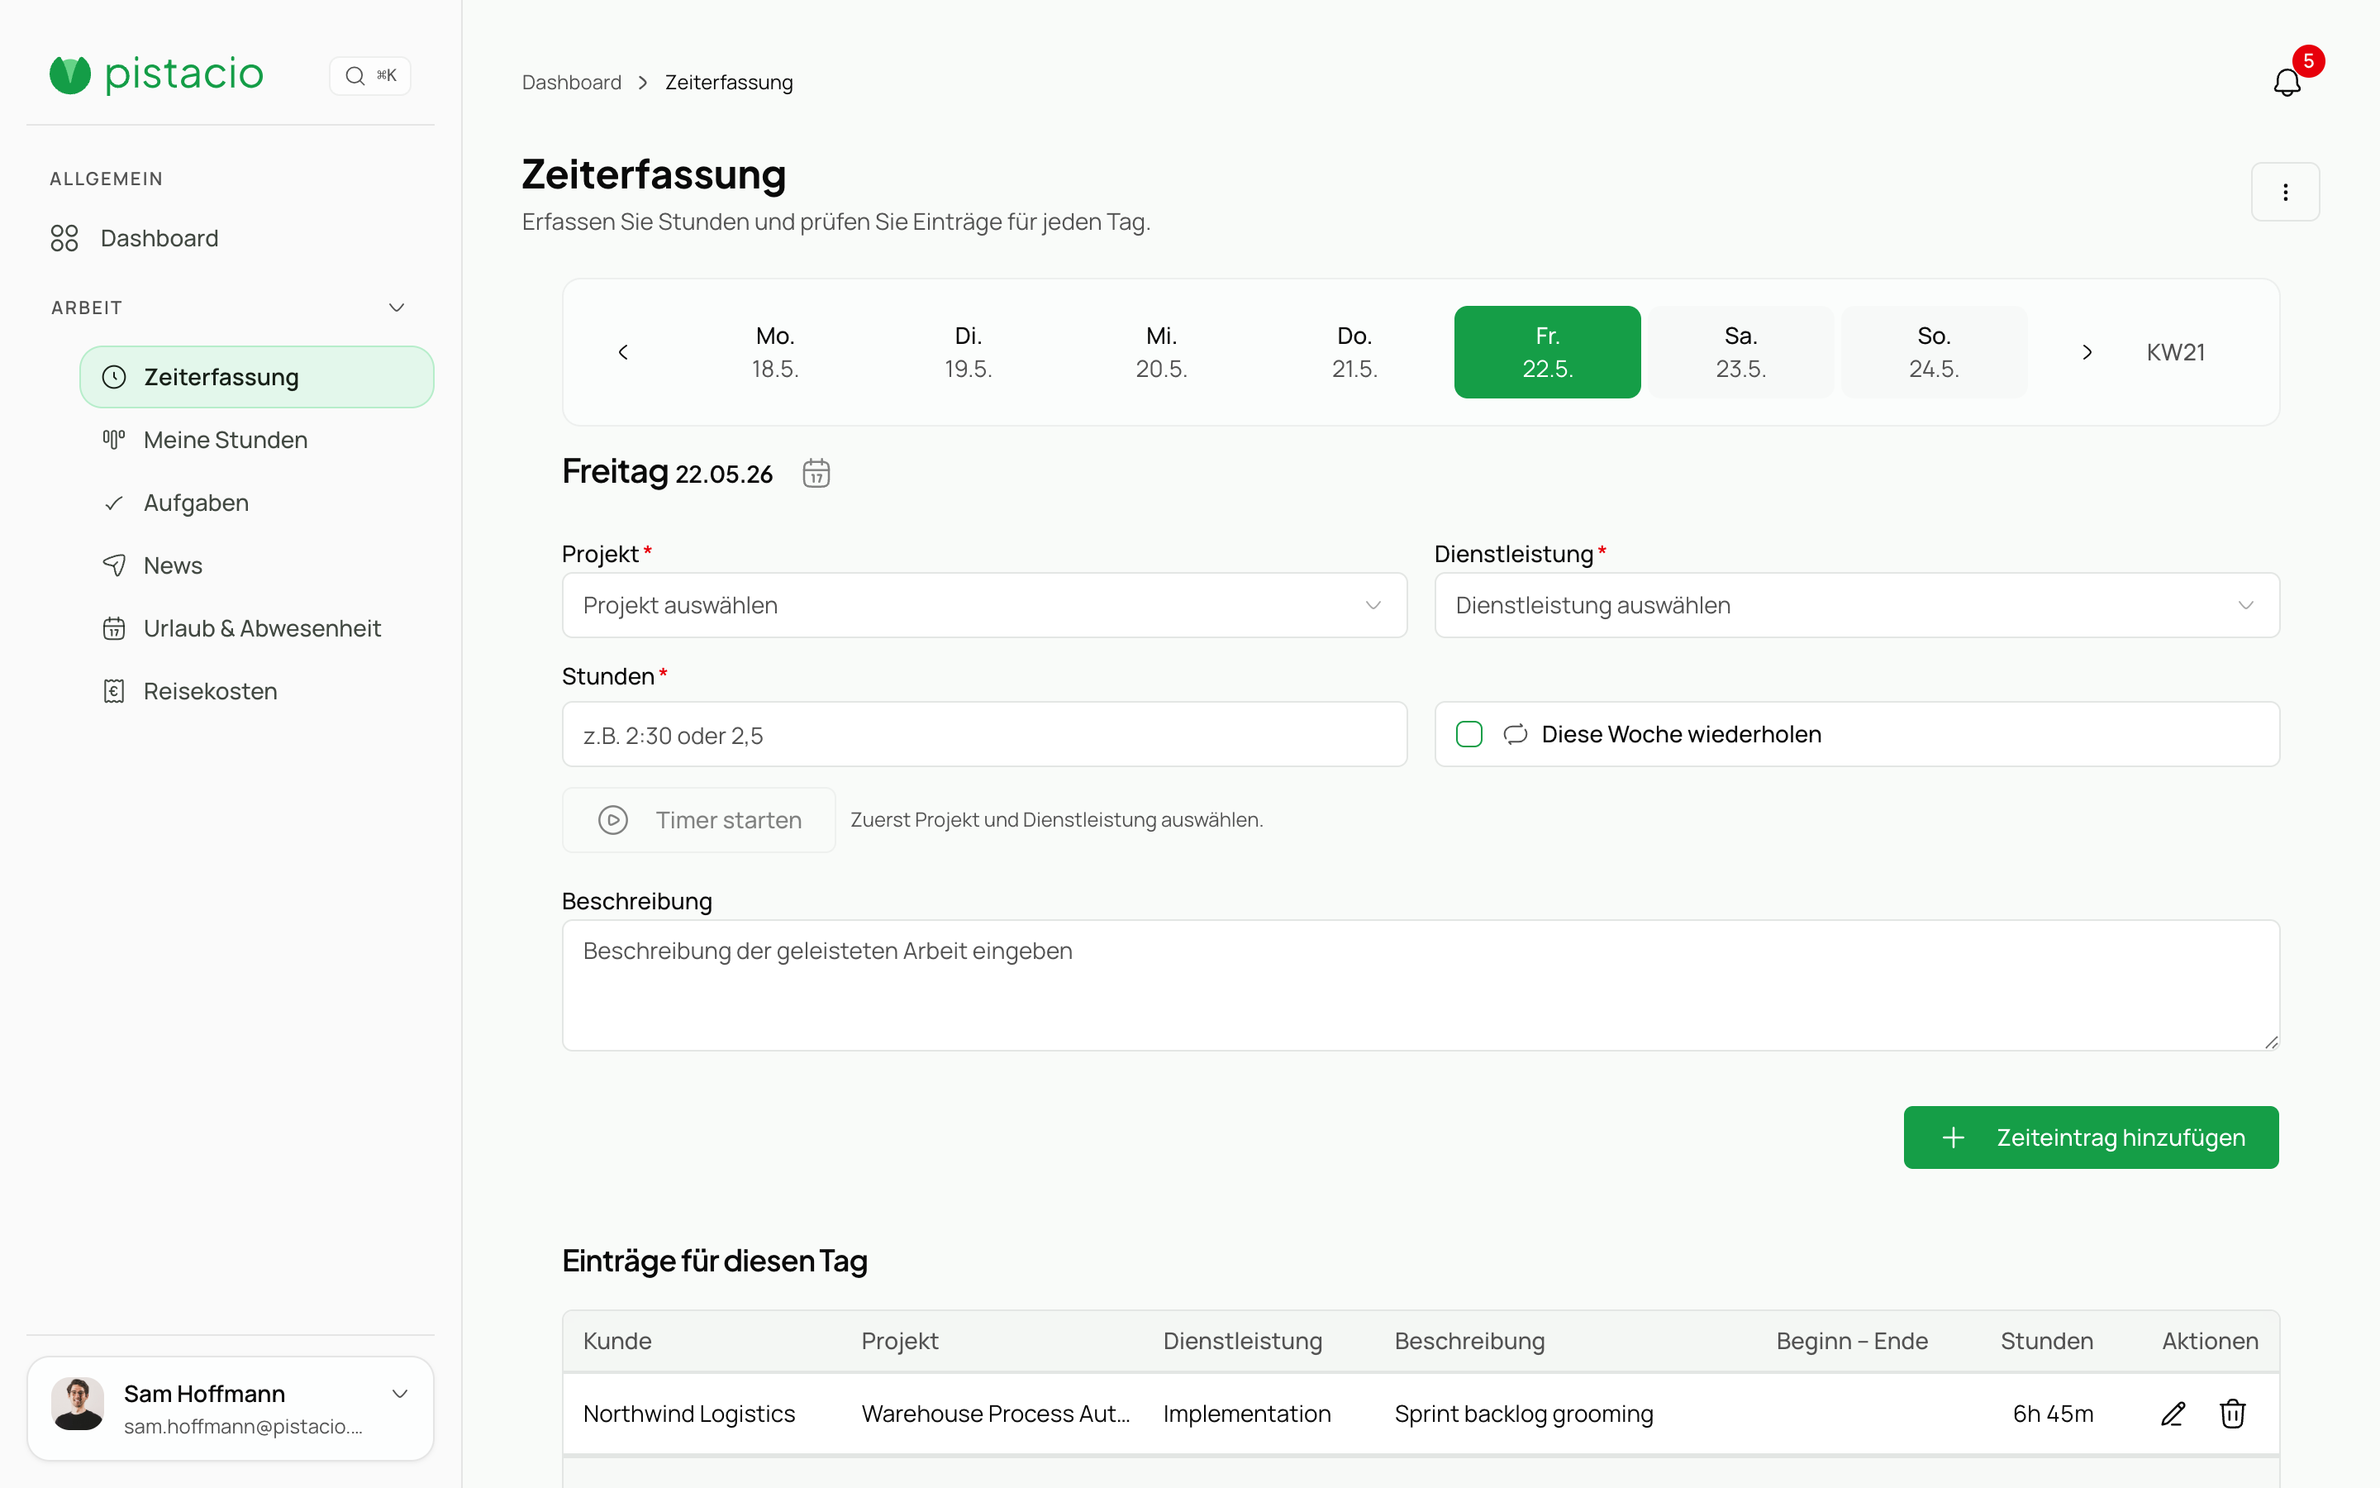Delete the Northwind Logistics entry with trash
The image size is (2380, 1488).
(2232, 1414)
